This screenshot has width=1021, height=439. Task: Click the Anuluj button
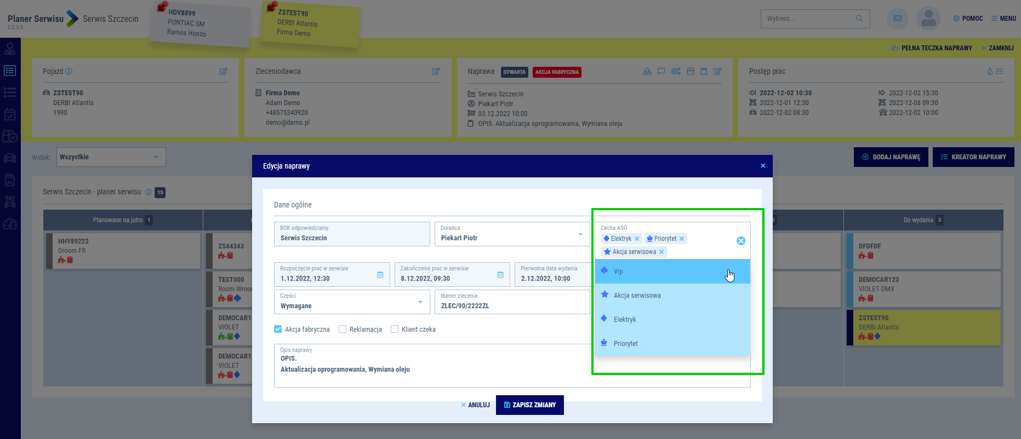(x=475, y=405)
